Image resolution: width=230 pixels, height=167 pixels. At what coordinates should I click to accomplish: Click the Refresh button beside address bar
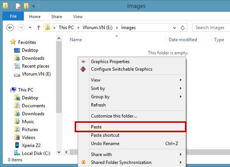(183, 28)
